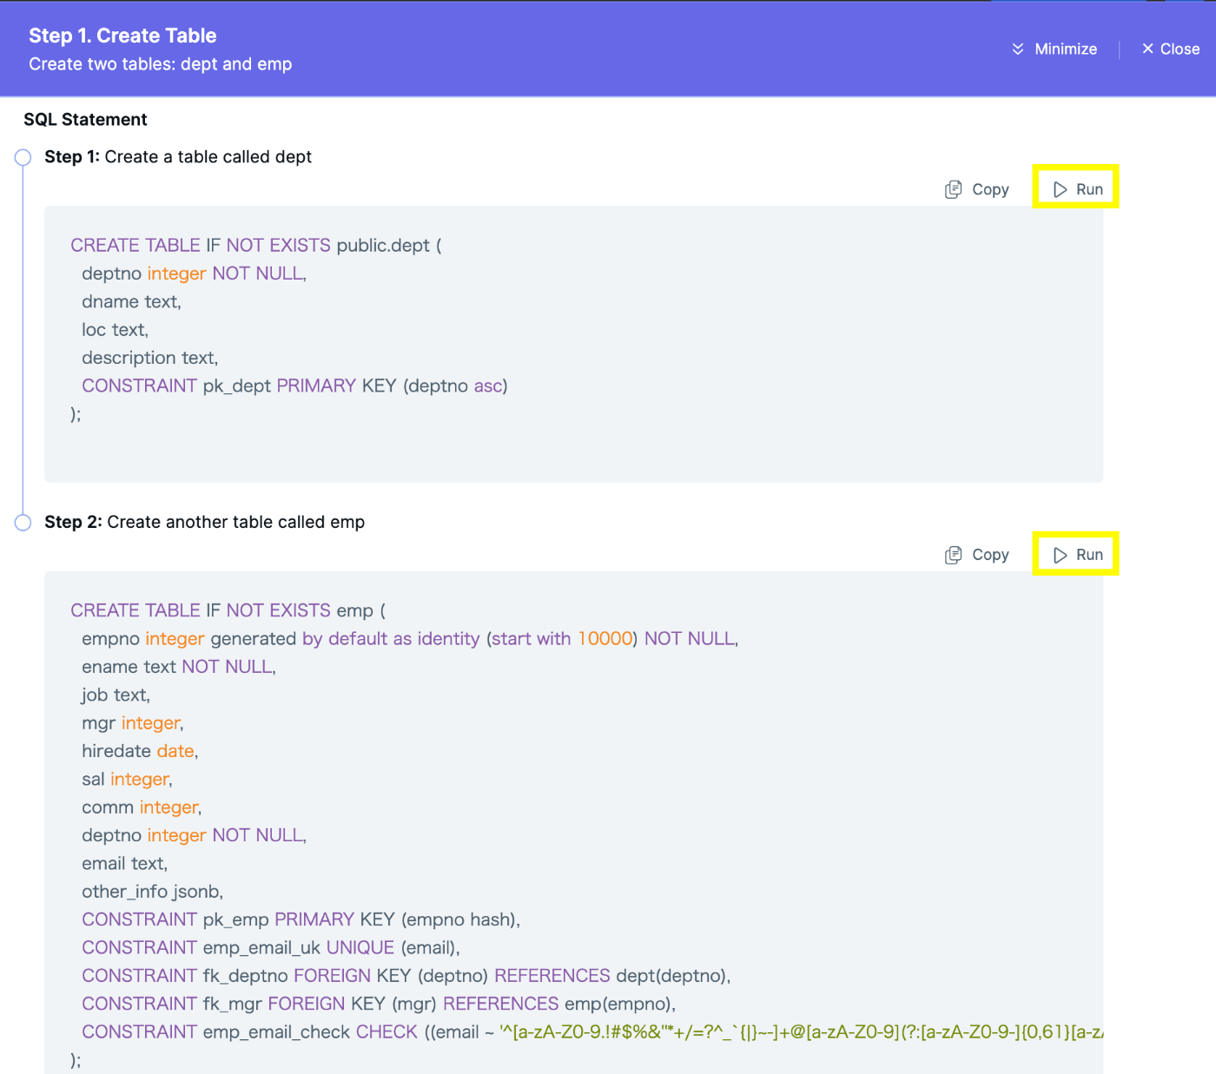Viewport: 1216px width, 1074px height.
Task: Select the dept SQL code block
Action: (573, 344)
